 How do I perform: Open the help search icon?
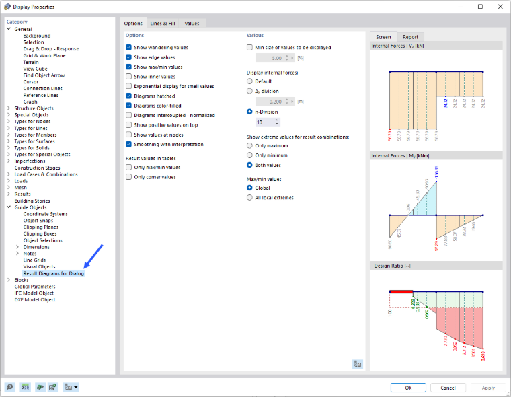point(10,387)
